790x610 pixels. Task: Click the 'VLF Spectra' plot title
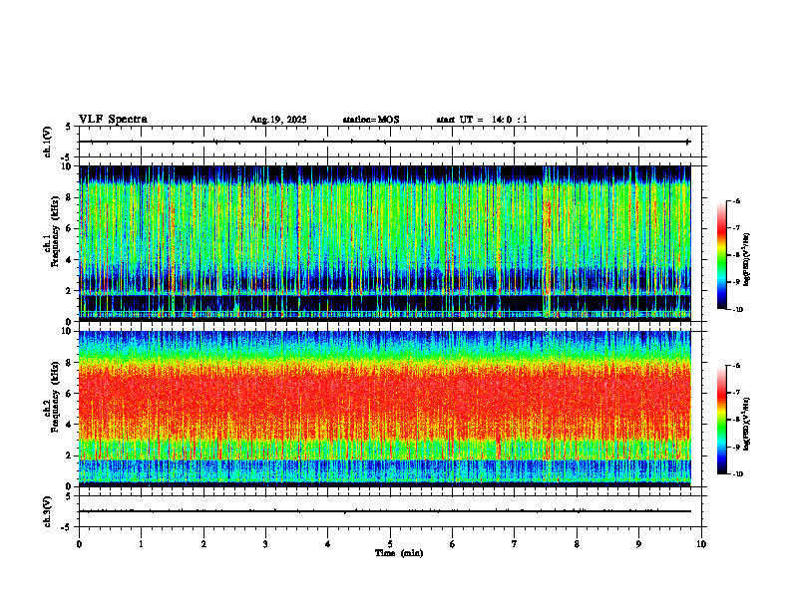tap(113, 120)
